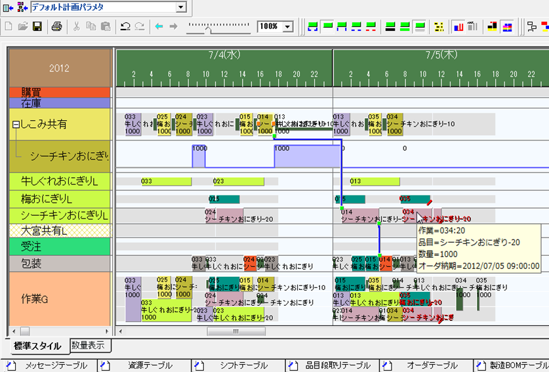Switch to the 標準スタイル tab
The height and width of the screenshot is (372, 549).
[x=37, y=346]
